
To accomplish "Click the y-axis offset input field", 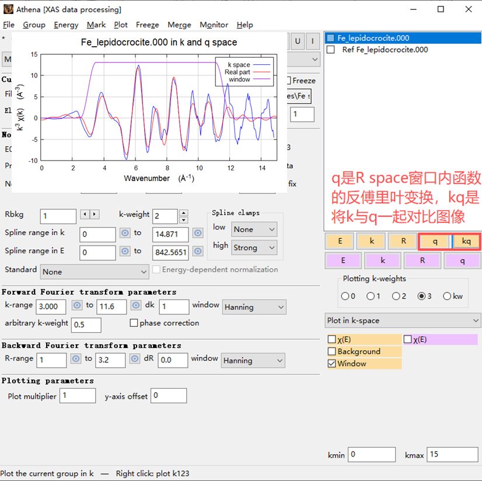I will coord(169,396).
